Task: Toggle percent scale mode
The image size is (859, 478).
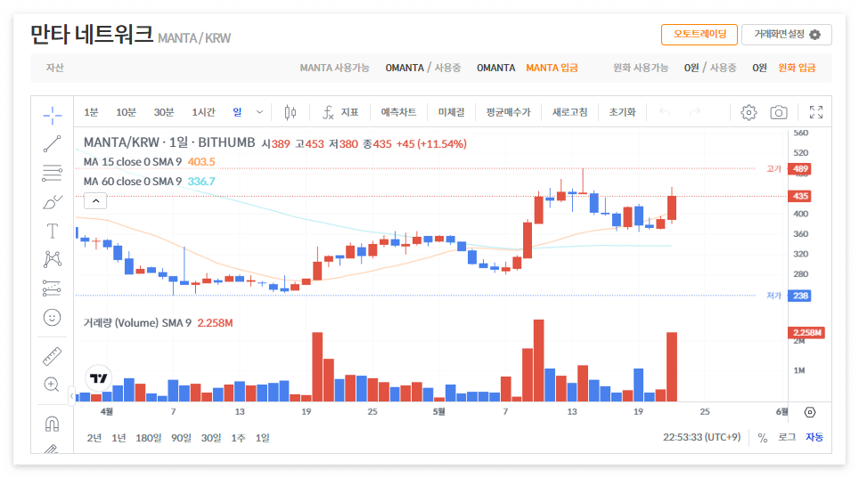Action: click(763, 437)
